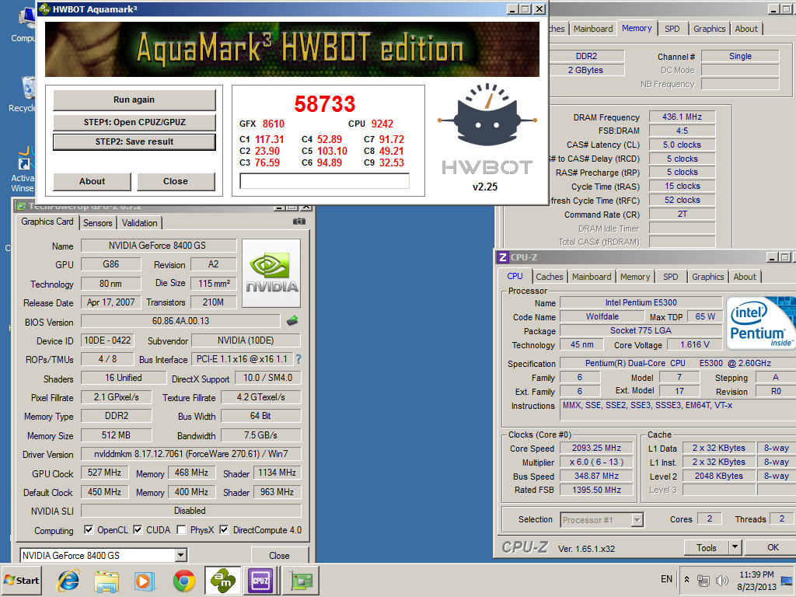This screenshot has height=597, width=796.
Task: Click the DRAM Frequency value 436.1 MHz
Action: [682, 117]
